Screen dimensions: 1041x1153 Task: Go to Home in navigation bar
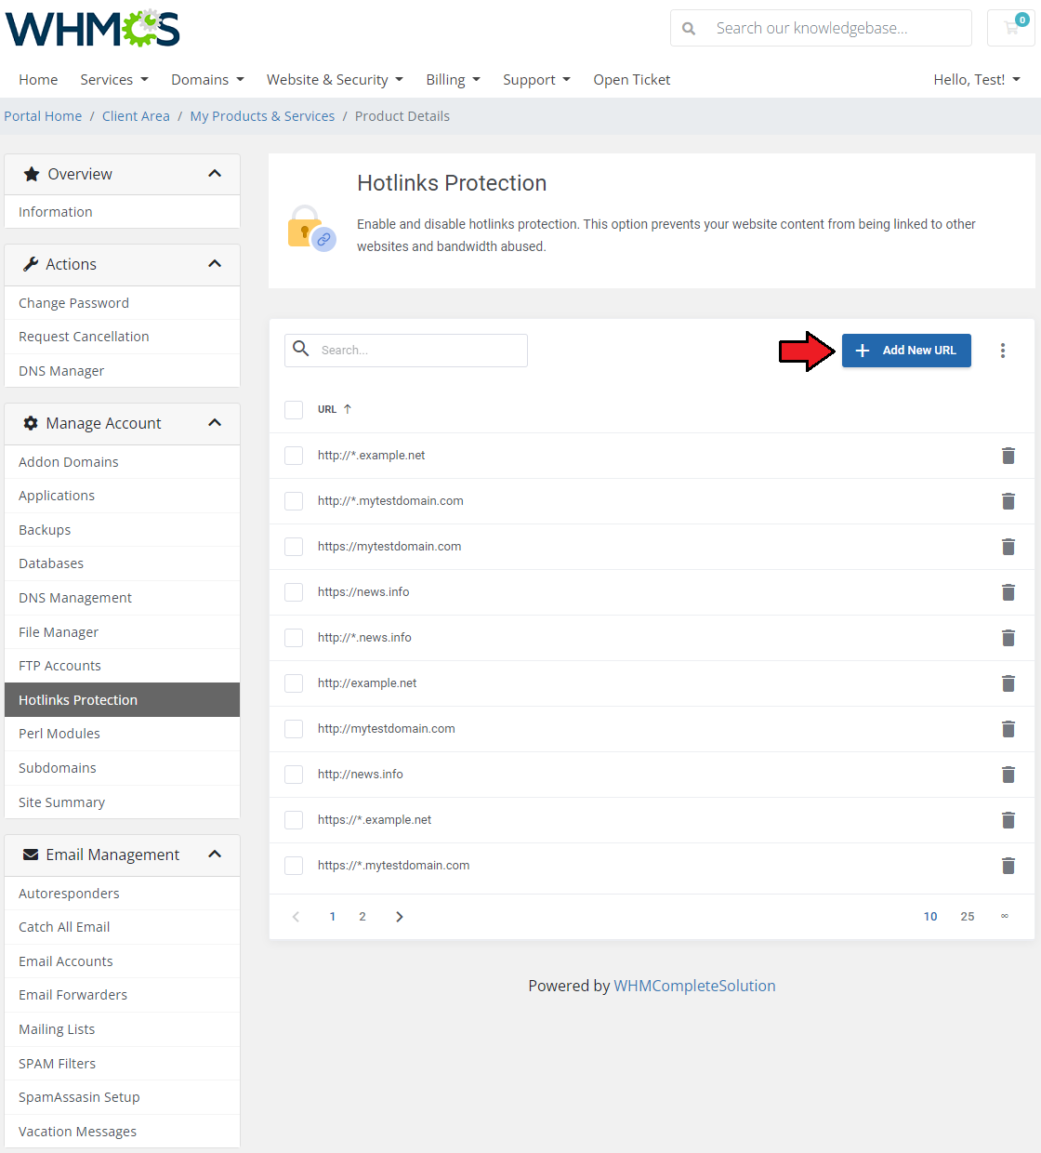38,80
